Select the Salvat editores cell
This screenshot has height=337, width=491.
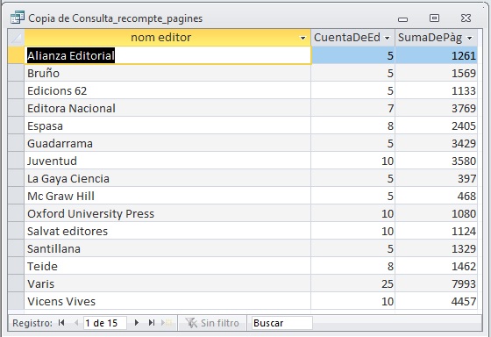click(x=167, y=231)
